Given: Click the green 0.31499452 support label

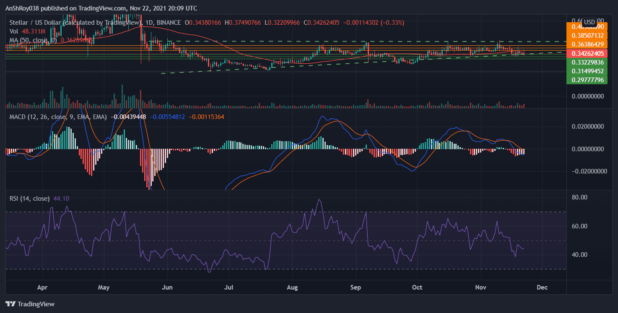Looking at the screenshot, I should (x=589, y=71).
